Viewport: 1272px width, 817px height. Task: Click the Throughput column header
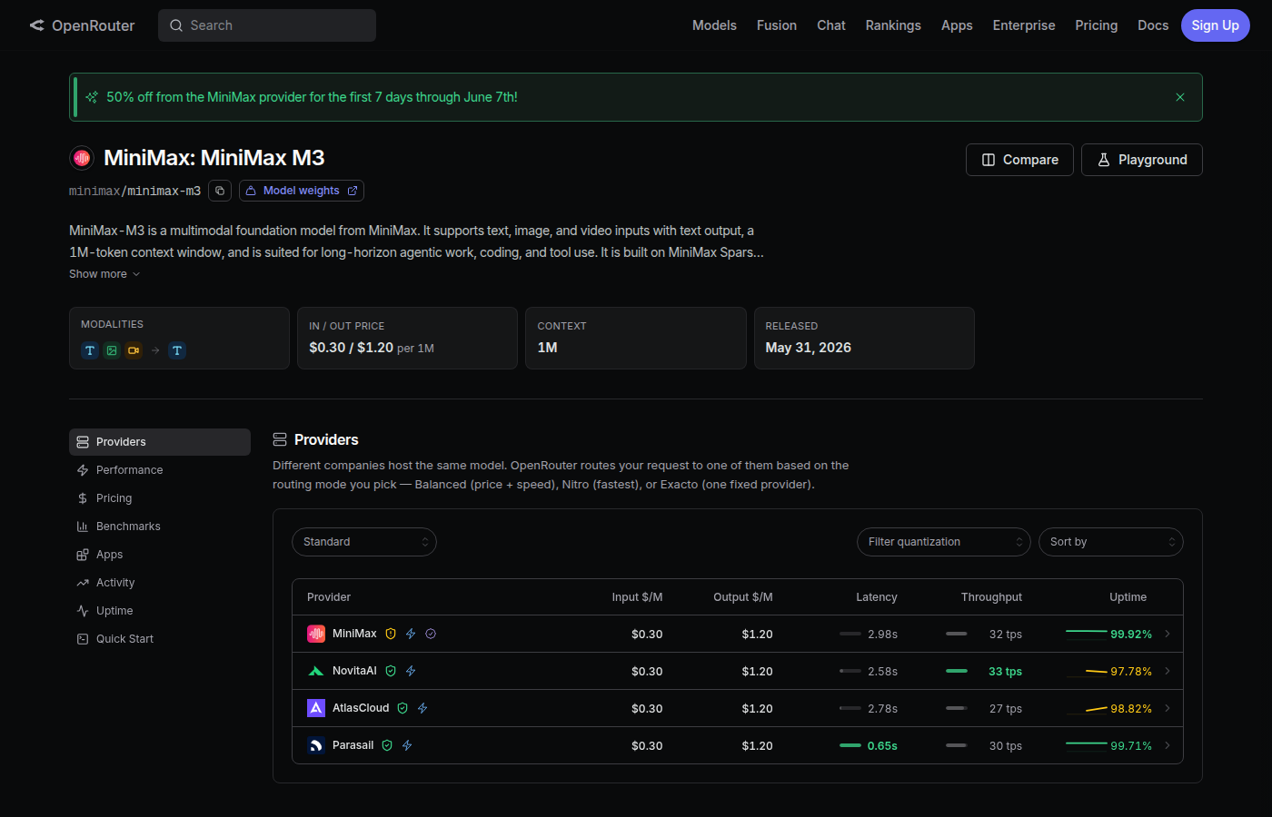click(991, 597)
